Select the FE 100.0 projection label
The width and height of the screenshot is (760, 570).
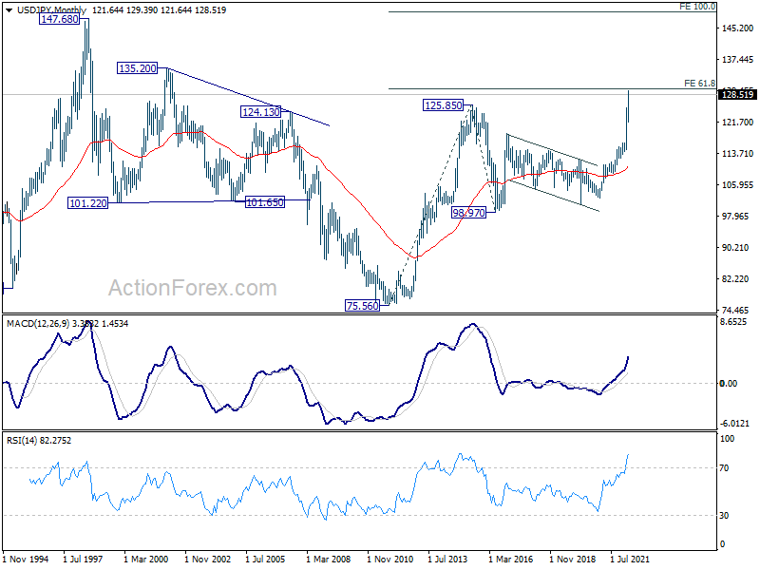pos(697,7)
